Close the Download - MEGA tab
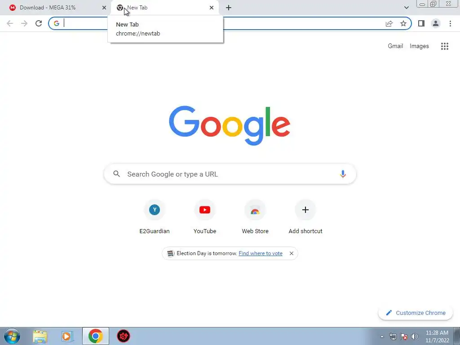 [104, 8]
